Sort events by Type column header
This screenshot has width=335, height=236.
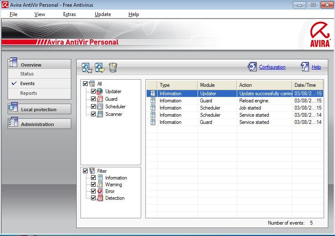coord(177,85)
